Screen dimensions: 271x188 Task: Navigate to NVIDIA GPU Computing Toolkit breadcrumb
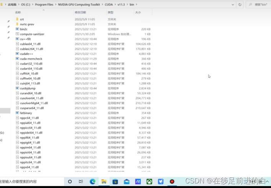coord(79,5)
